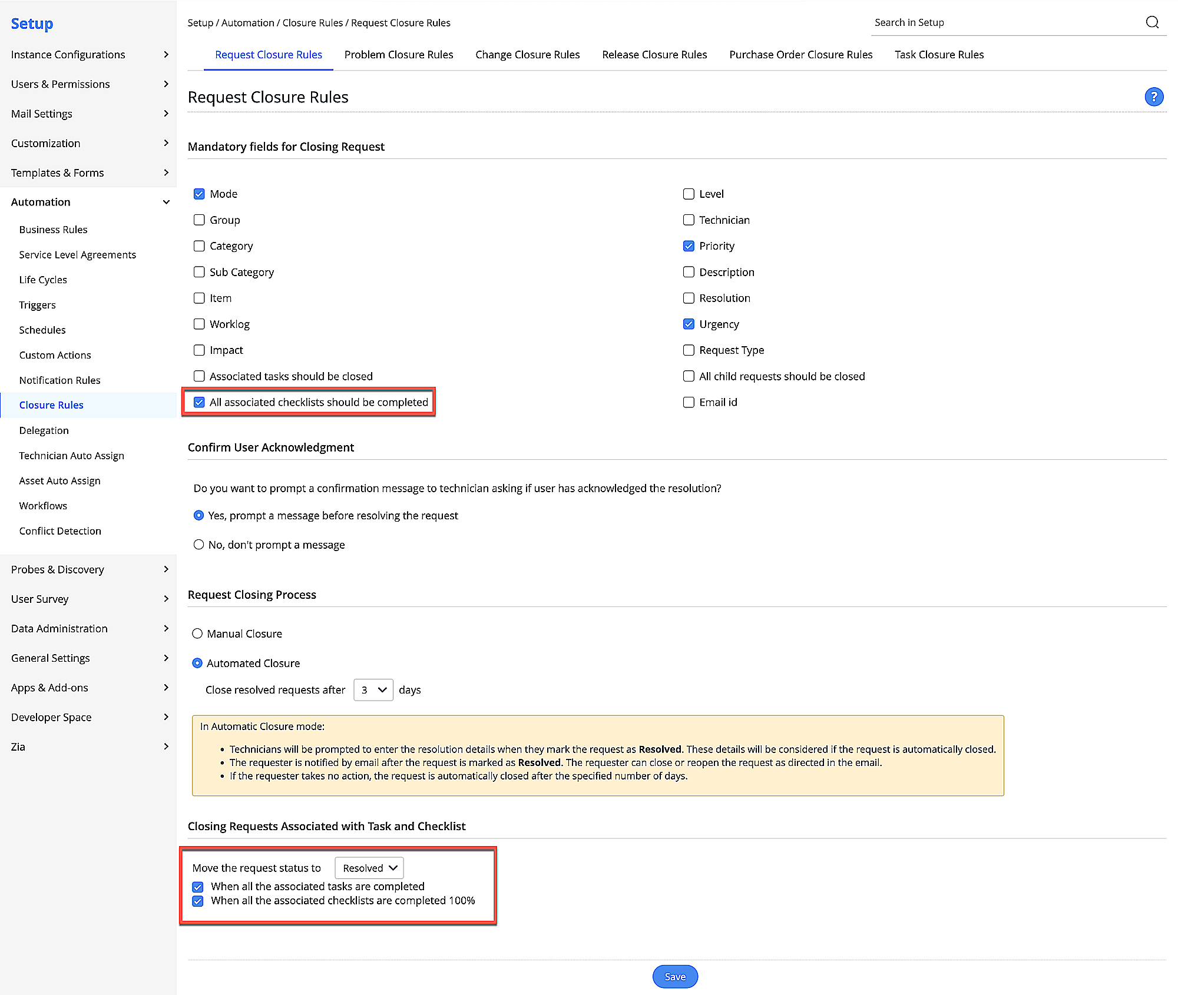Select Business Rules in the sidebar
The width and height of the screenshot is (1178, 995).
coord(53,229)
